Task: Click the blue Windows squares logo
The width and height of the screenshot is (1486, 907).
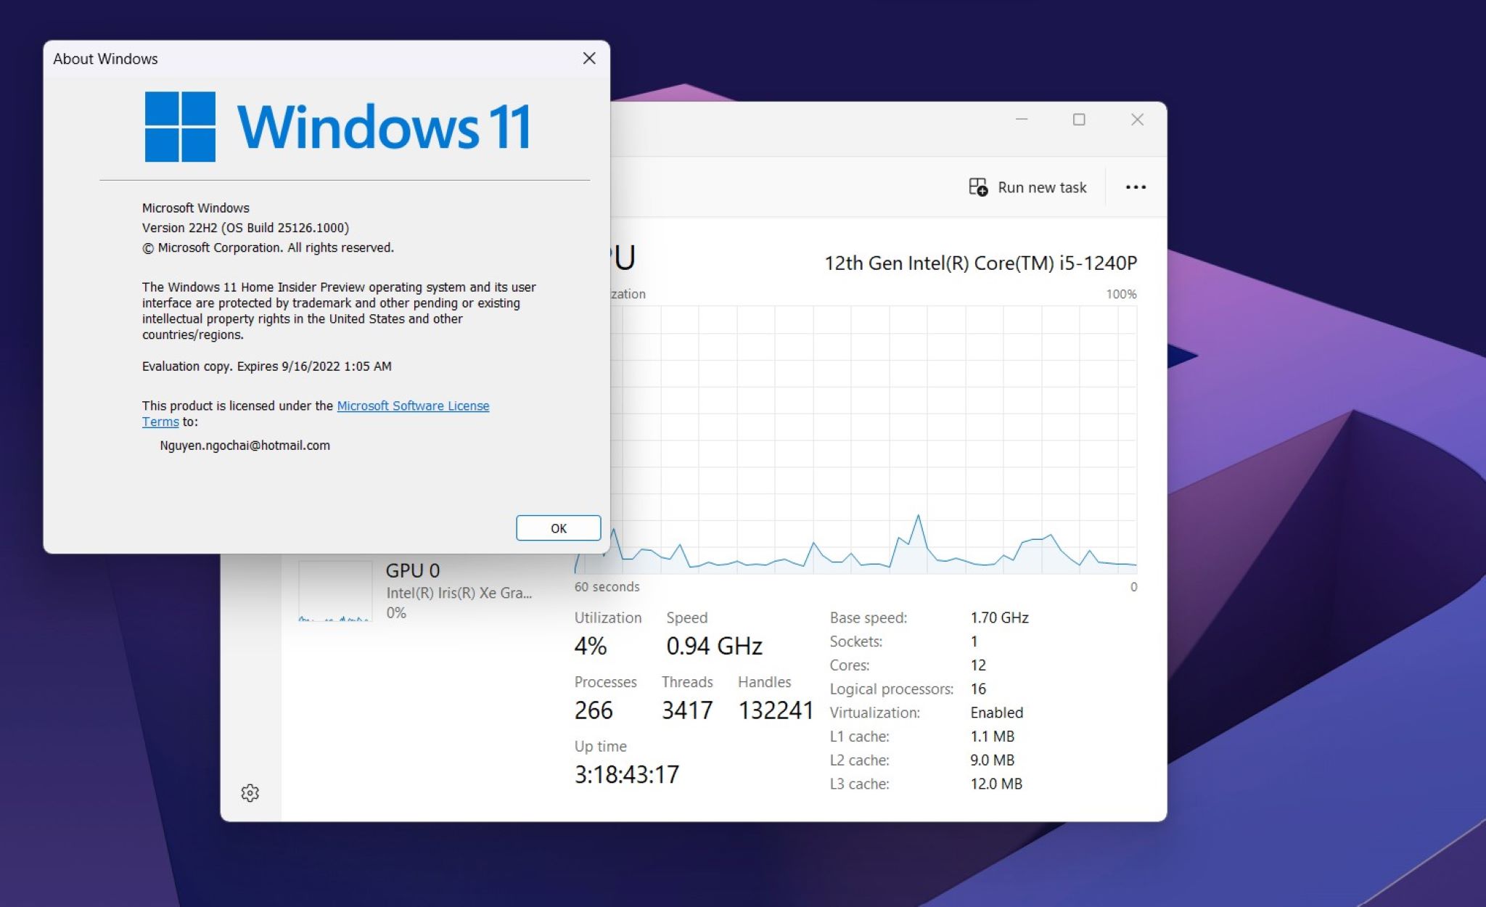Action: (x=178, y=126)
